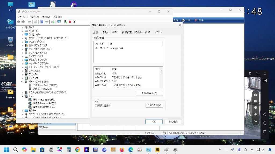Open the ファイル(F) menu
275x154 pixels.
click(23, 17)
